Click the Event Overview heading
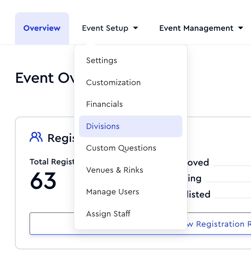This screenshot has width=251, height=261. (45, 78)
